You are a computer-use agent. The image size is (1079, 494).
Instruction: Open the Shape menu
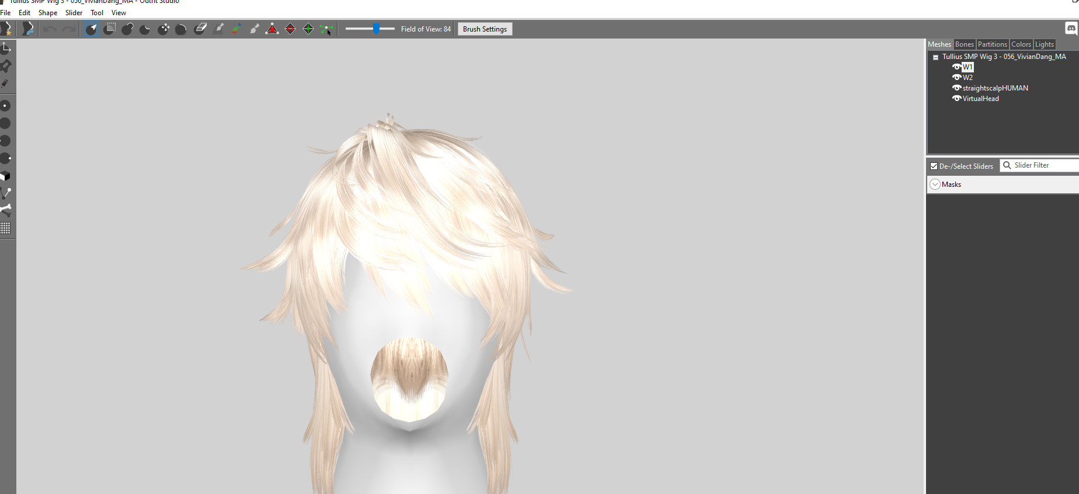tap(48, 12)
